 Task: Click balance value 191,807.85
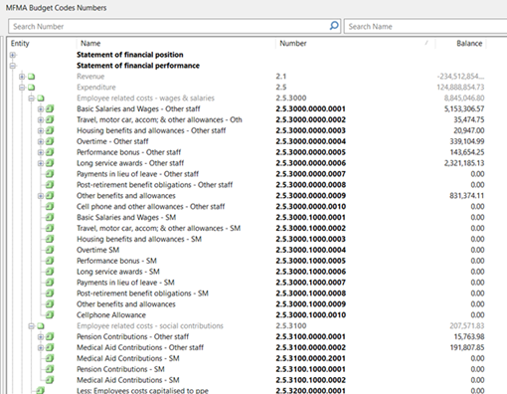click(467, 348)
